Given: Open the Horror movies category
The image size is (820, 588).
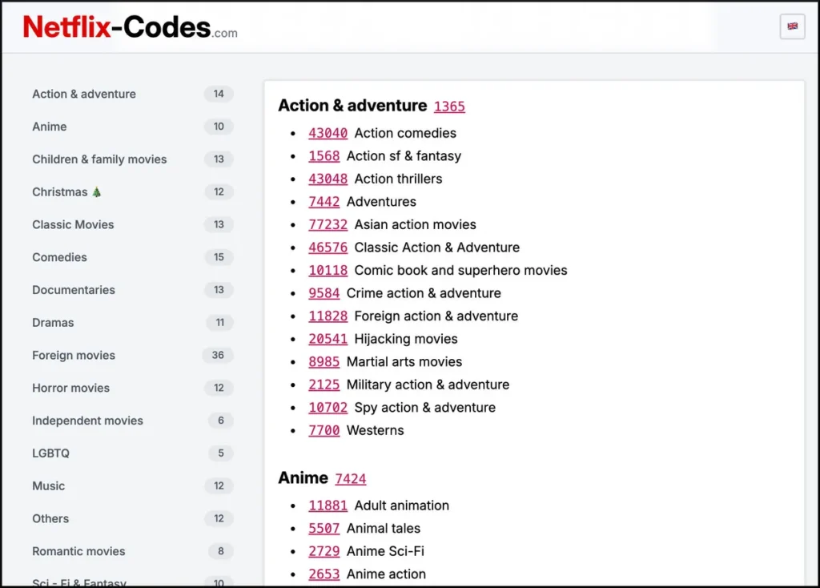Looking at the screenshot, I should click(x=70, y=389).
